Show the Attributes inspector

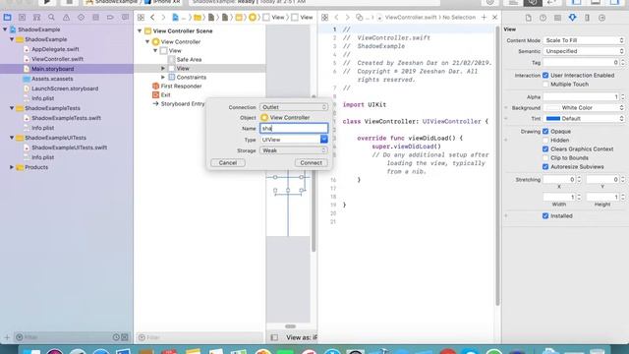pyautogui.click(x=572, y=18)
